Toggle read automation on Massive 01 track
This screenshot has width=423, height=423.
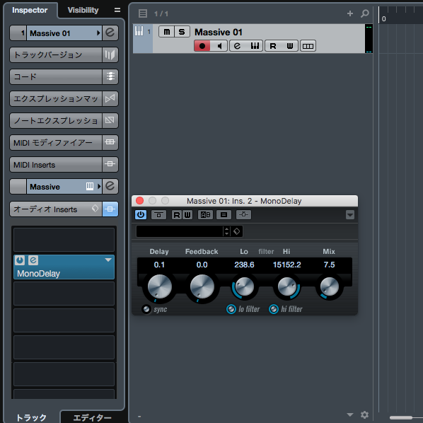pyautogui.click(x=273, y=46)
